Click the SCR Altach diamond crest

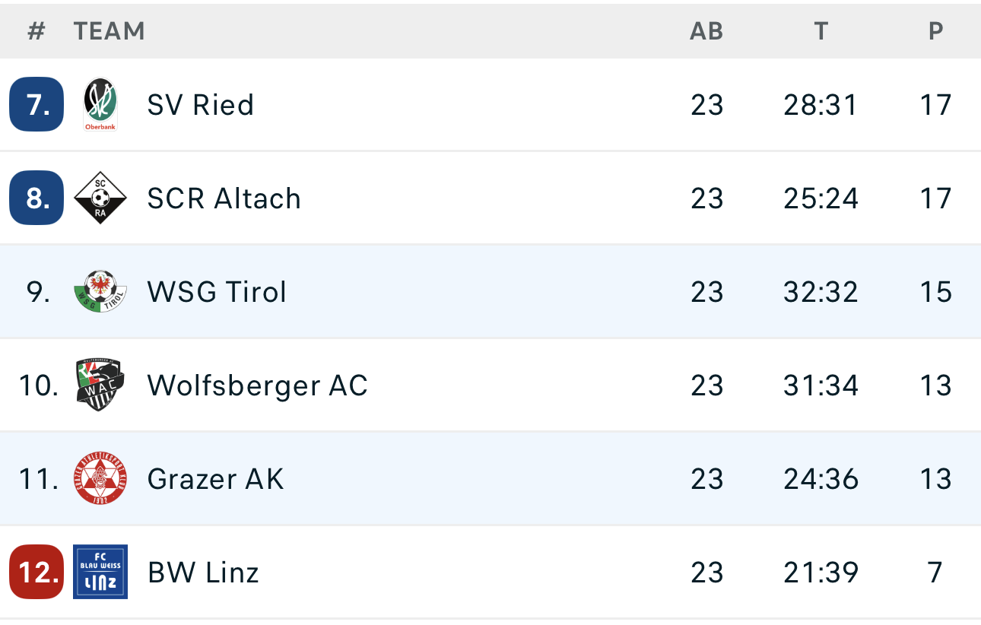[x=100, y=198]
